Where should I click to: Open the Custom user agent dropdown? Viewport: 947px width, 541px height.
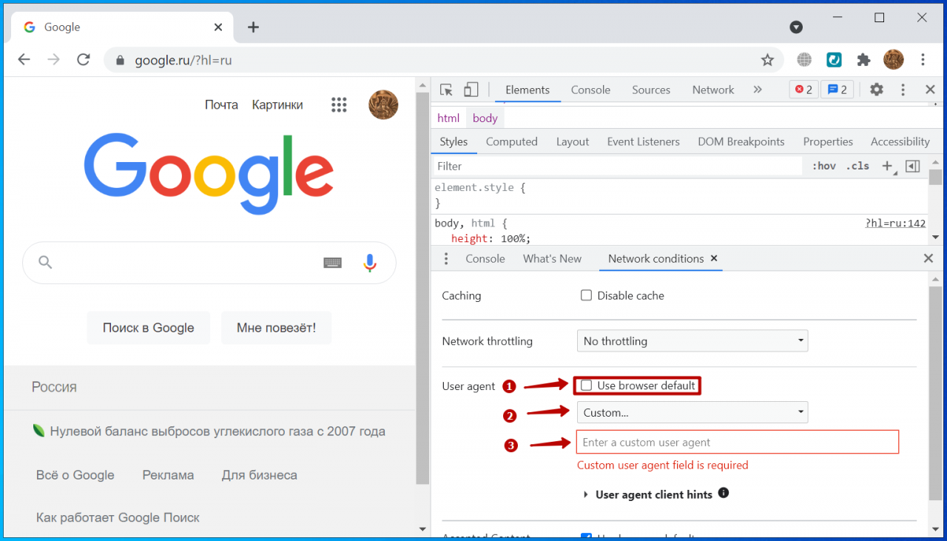point(692,412)
